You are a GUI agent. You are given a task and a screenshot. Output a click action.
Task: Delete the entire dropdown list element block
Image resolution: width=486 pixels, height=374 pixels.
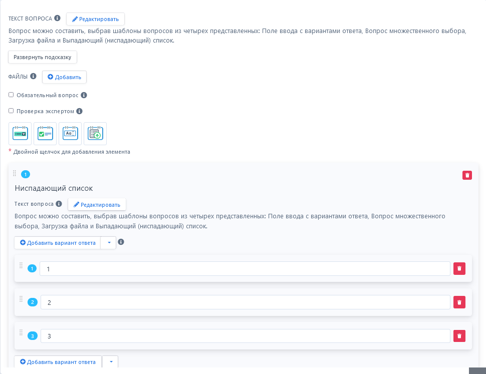coord(467,175)
